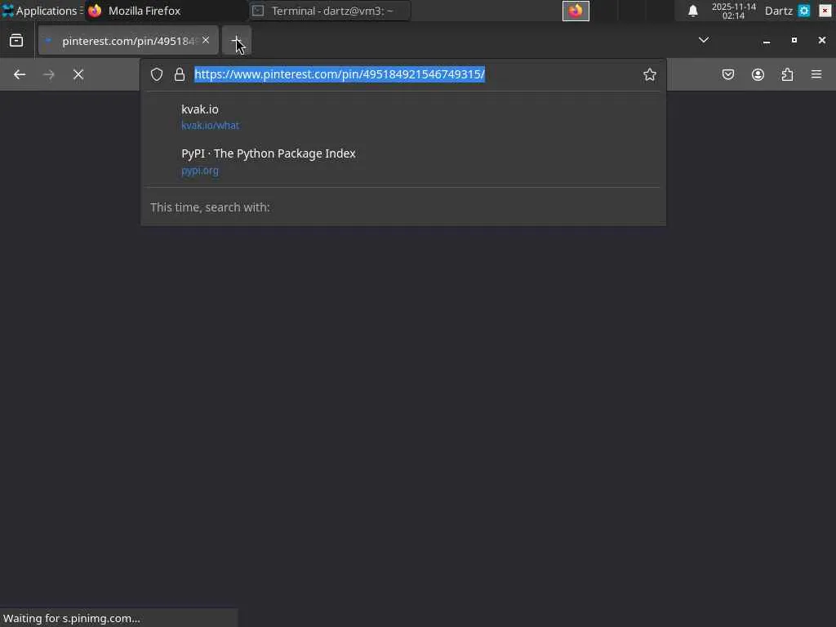Open Firefox View tab icon
836x627 pixels.
tap(16, 41)
